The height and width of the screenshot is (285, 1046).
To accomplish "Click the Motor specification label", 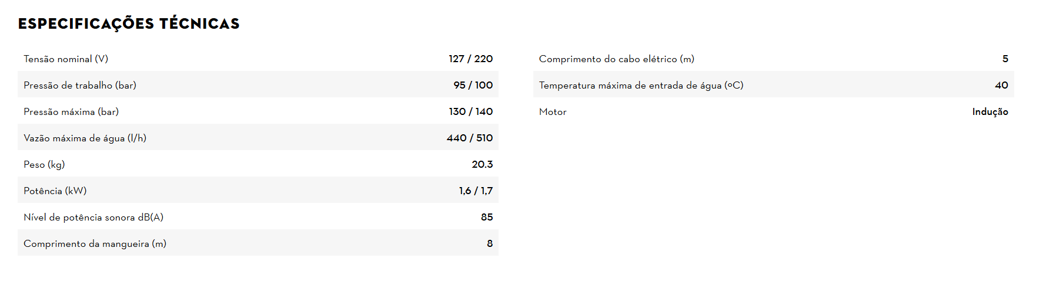I will (x=553, y=111).
